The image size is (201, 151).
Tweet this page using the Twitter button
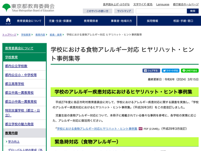(171, 71)
